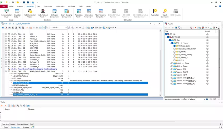Select the Program / Model tab
The width and height of the screenshot is (223, 129).
(22, 124)
